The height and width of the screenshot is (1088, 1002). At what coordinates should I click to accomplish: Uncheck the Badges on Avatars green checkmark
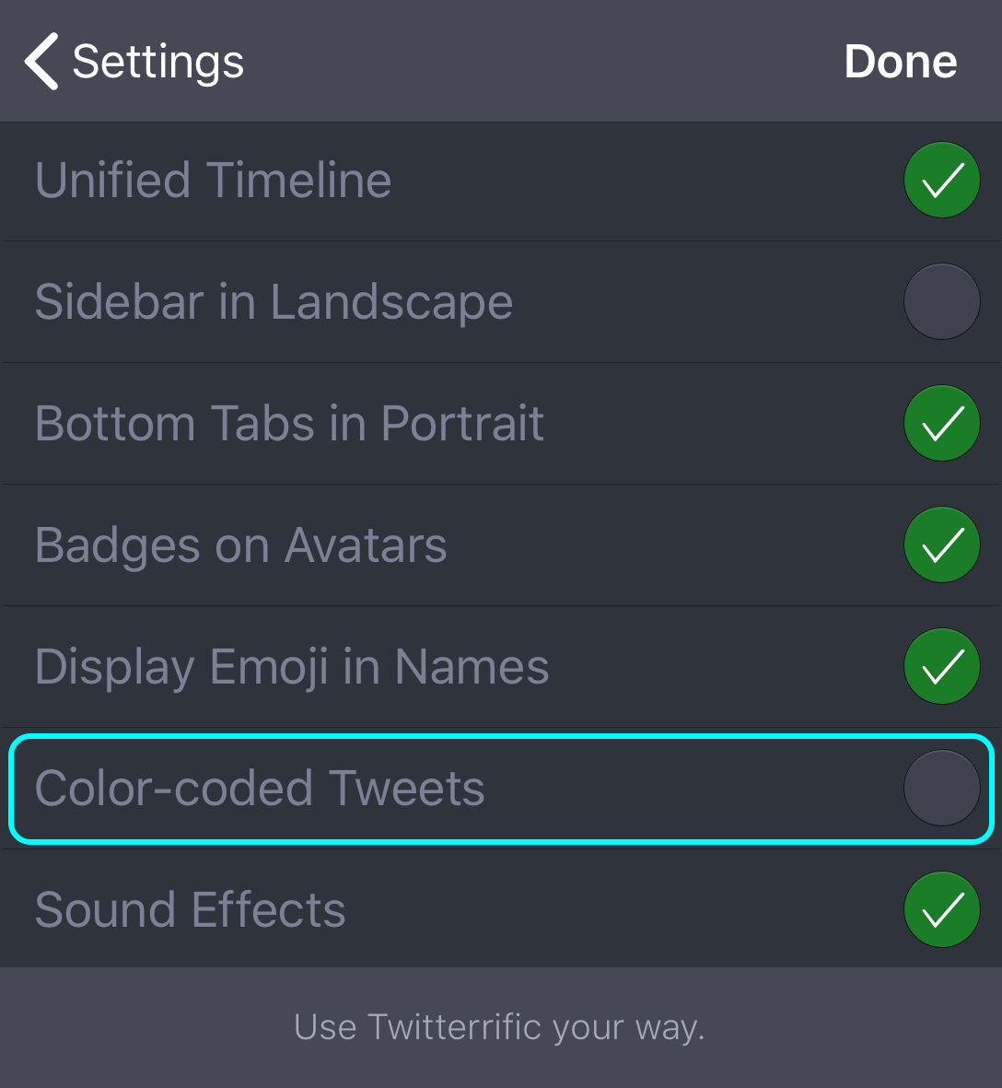(x=941, y=544)
